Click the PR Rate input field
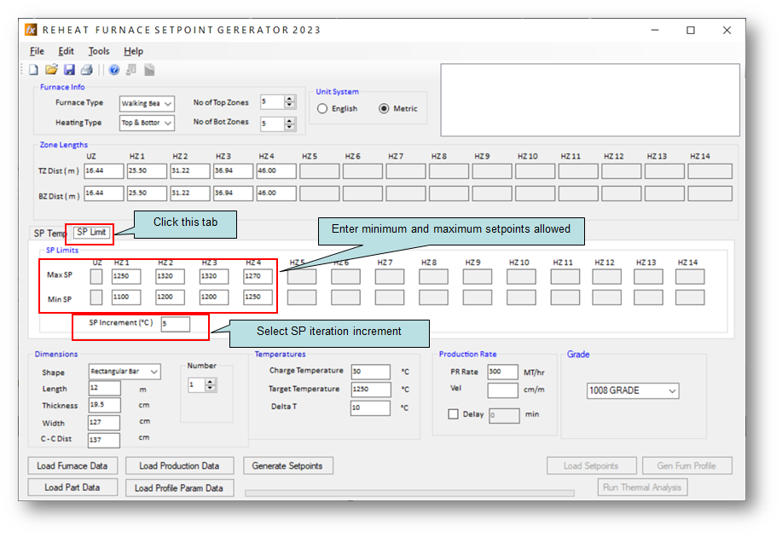 pyautogui.click(x=503, y=372)
